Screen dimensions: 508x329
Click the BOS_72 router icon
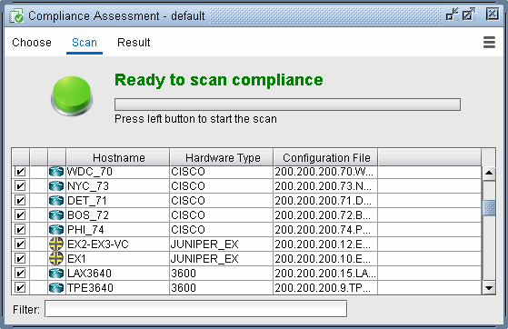coord(56,214)
